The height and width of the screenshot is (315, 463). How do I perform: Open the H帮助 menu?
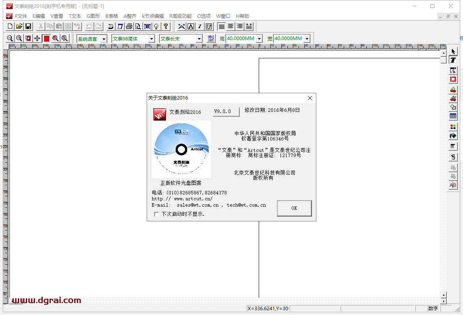point(242,16)
